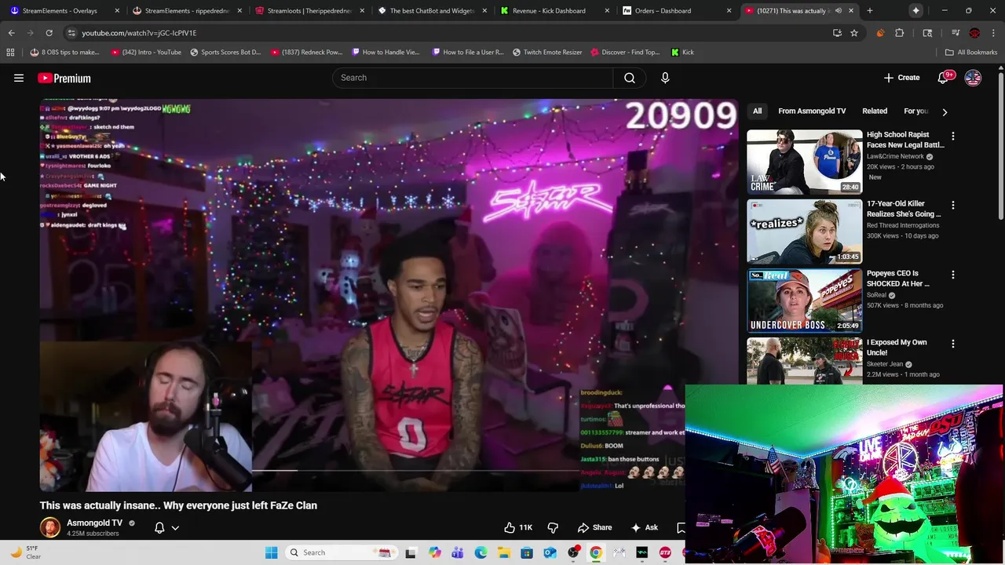Open Sports Scores Bot bookmark
Screen dimensions: 1005x565
[225, 52]
